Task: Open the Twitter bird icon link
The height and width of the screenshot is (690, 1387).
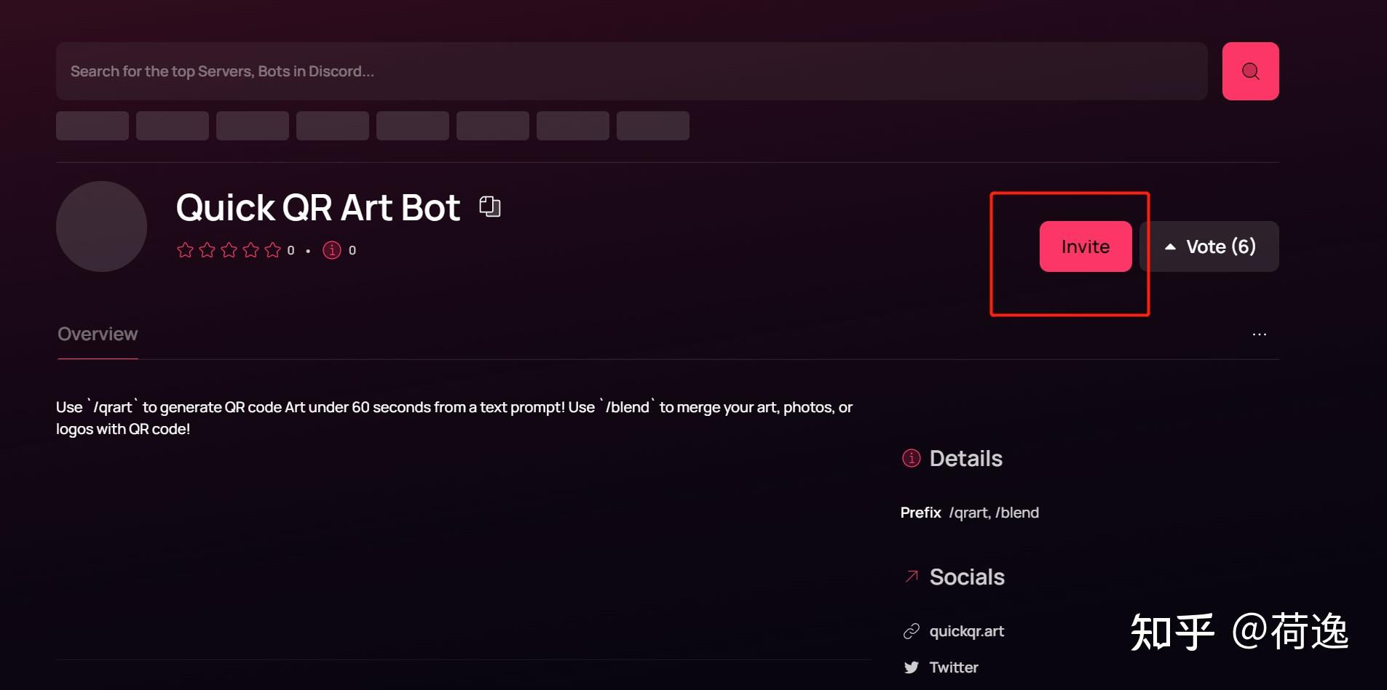Action: click(x=911, y=667)
